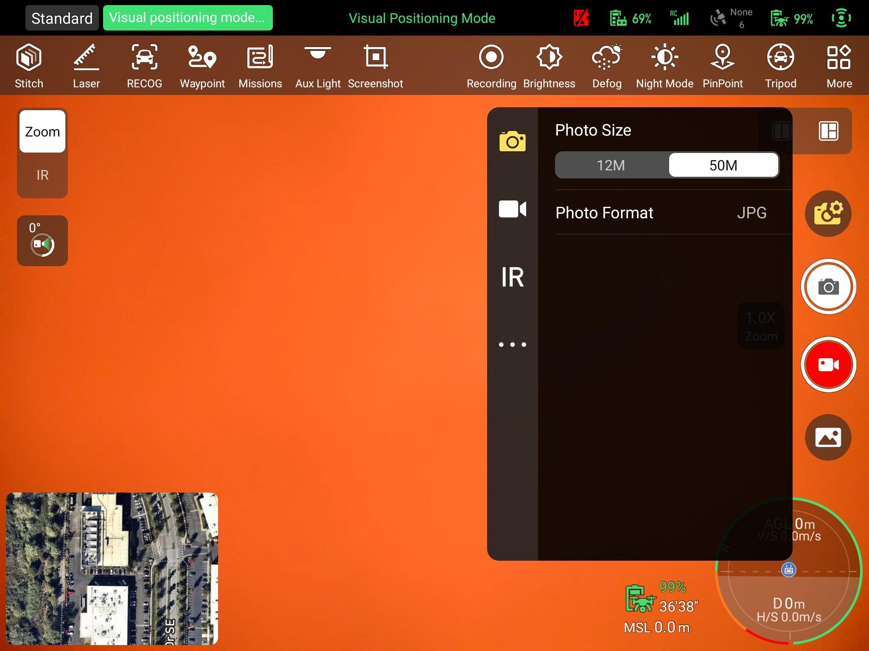Open the PinPoint tool

click(x=723, y=66)
